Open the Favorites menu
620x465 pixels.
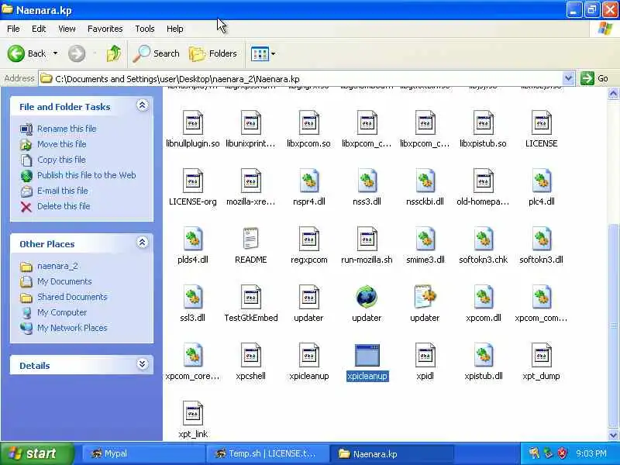[105, 29]
